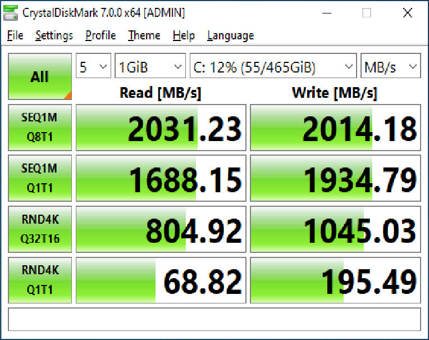Image resolution: width=429 pixels, height=340 pixels.
Task: Open the File menu
Action: tap(15, 35)
